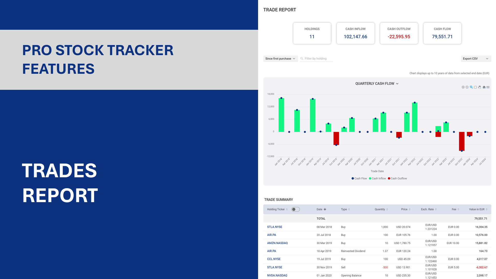Click the red Cash Outflow legend marker

(389, 179)
